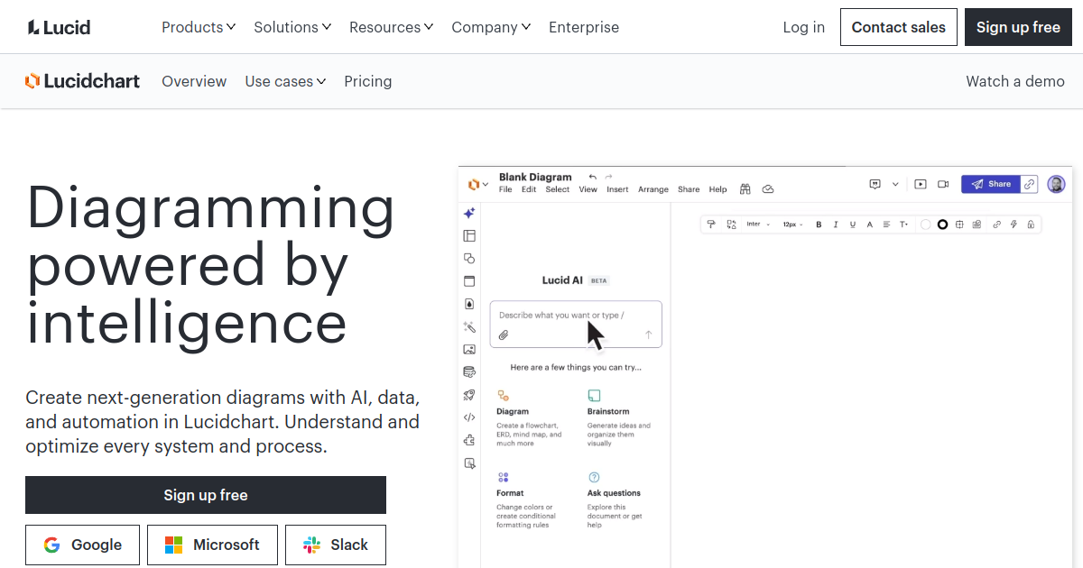The height and width of the screenshot is (568, 1083).
Task: Open the Arrange menu in editor
Action: [653, 189]
